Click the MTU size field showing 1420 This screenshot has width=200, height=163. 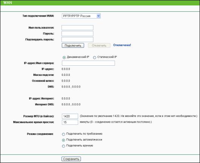(x=70, y=116)
